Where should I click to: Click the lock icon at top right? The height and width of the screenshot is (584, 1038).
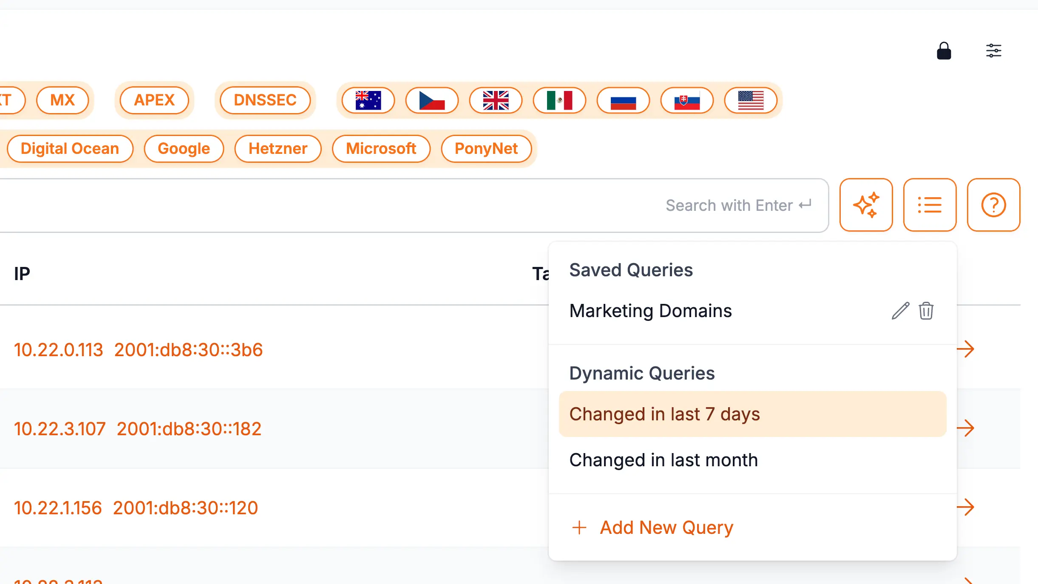[944, 51]
